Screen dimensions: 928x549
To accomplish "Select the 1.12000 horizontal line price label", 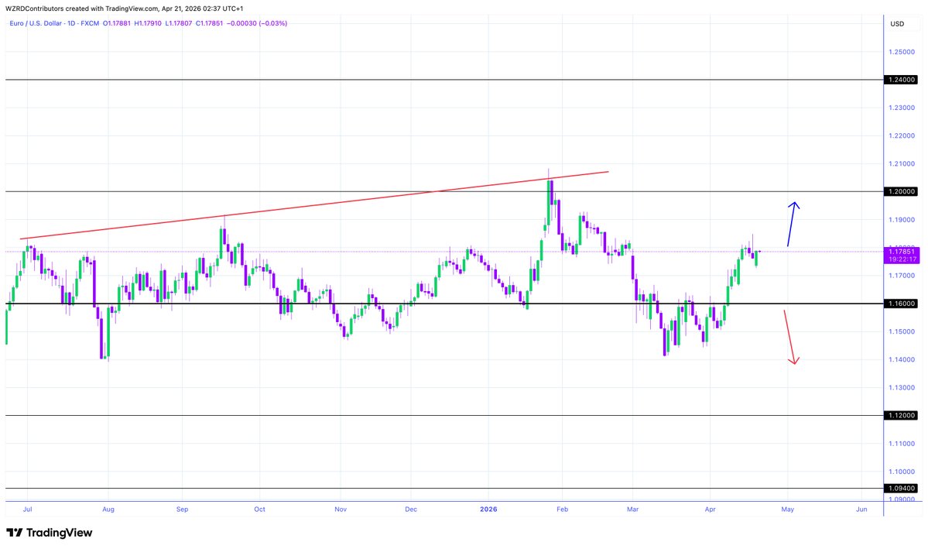I will (901, 415).
